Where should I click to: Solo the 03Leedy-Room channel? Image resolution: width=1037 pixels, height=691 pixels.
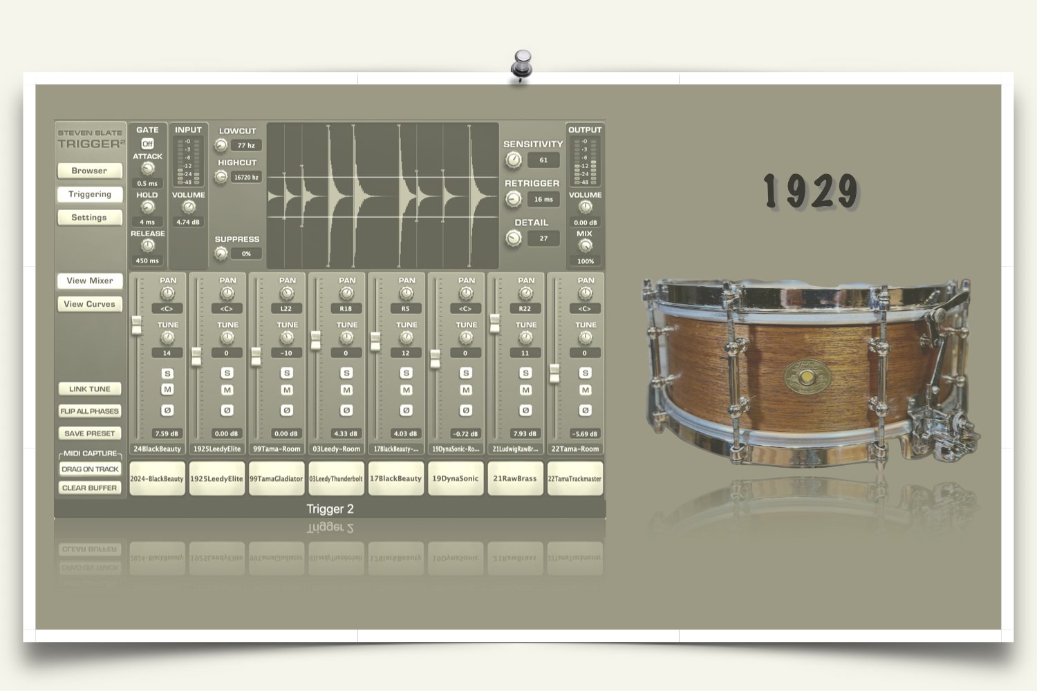click(x=346, y=373)
